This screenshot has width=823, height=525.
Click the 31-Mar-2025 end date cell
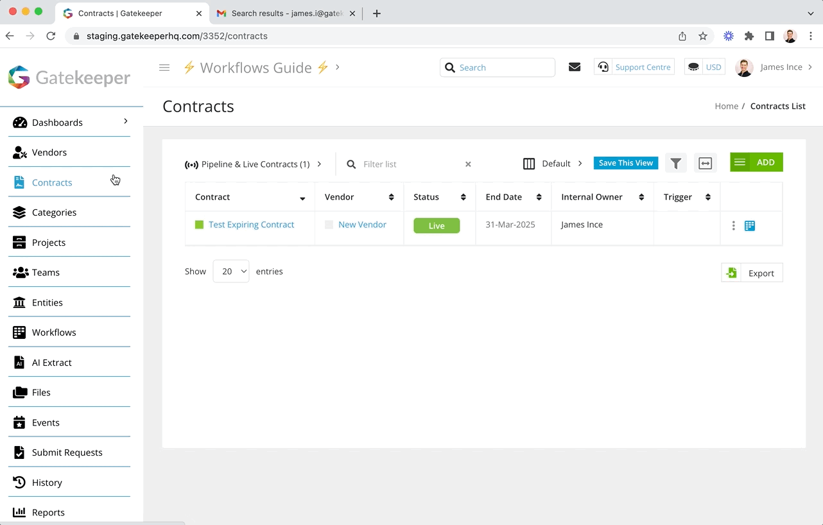pos(510,225)
